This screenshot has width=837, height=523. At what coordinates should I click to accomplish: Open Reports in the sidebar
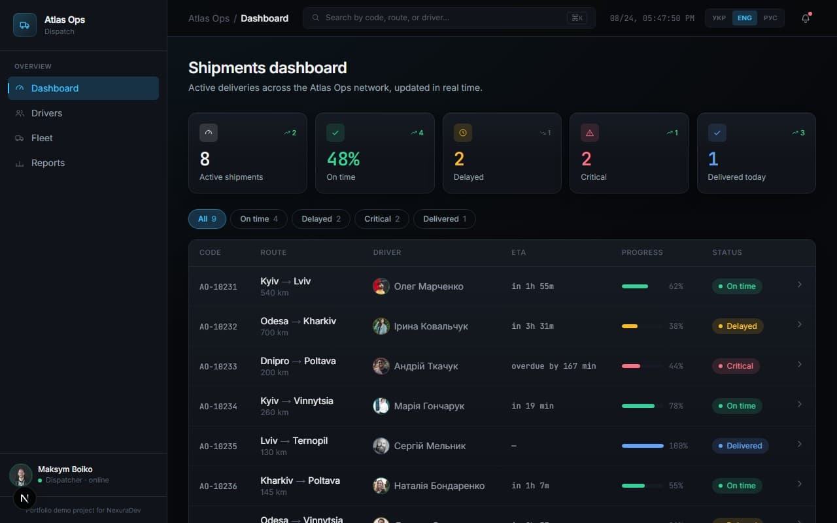(83, 163)
